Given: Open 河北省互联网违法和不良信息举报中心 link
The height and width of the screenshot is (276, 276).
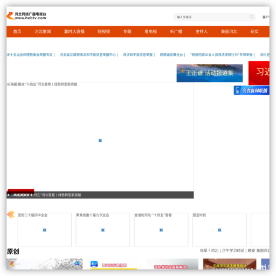Looking at the screenshot, I should tap(88, 54).
